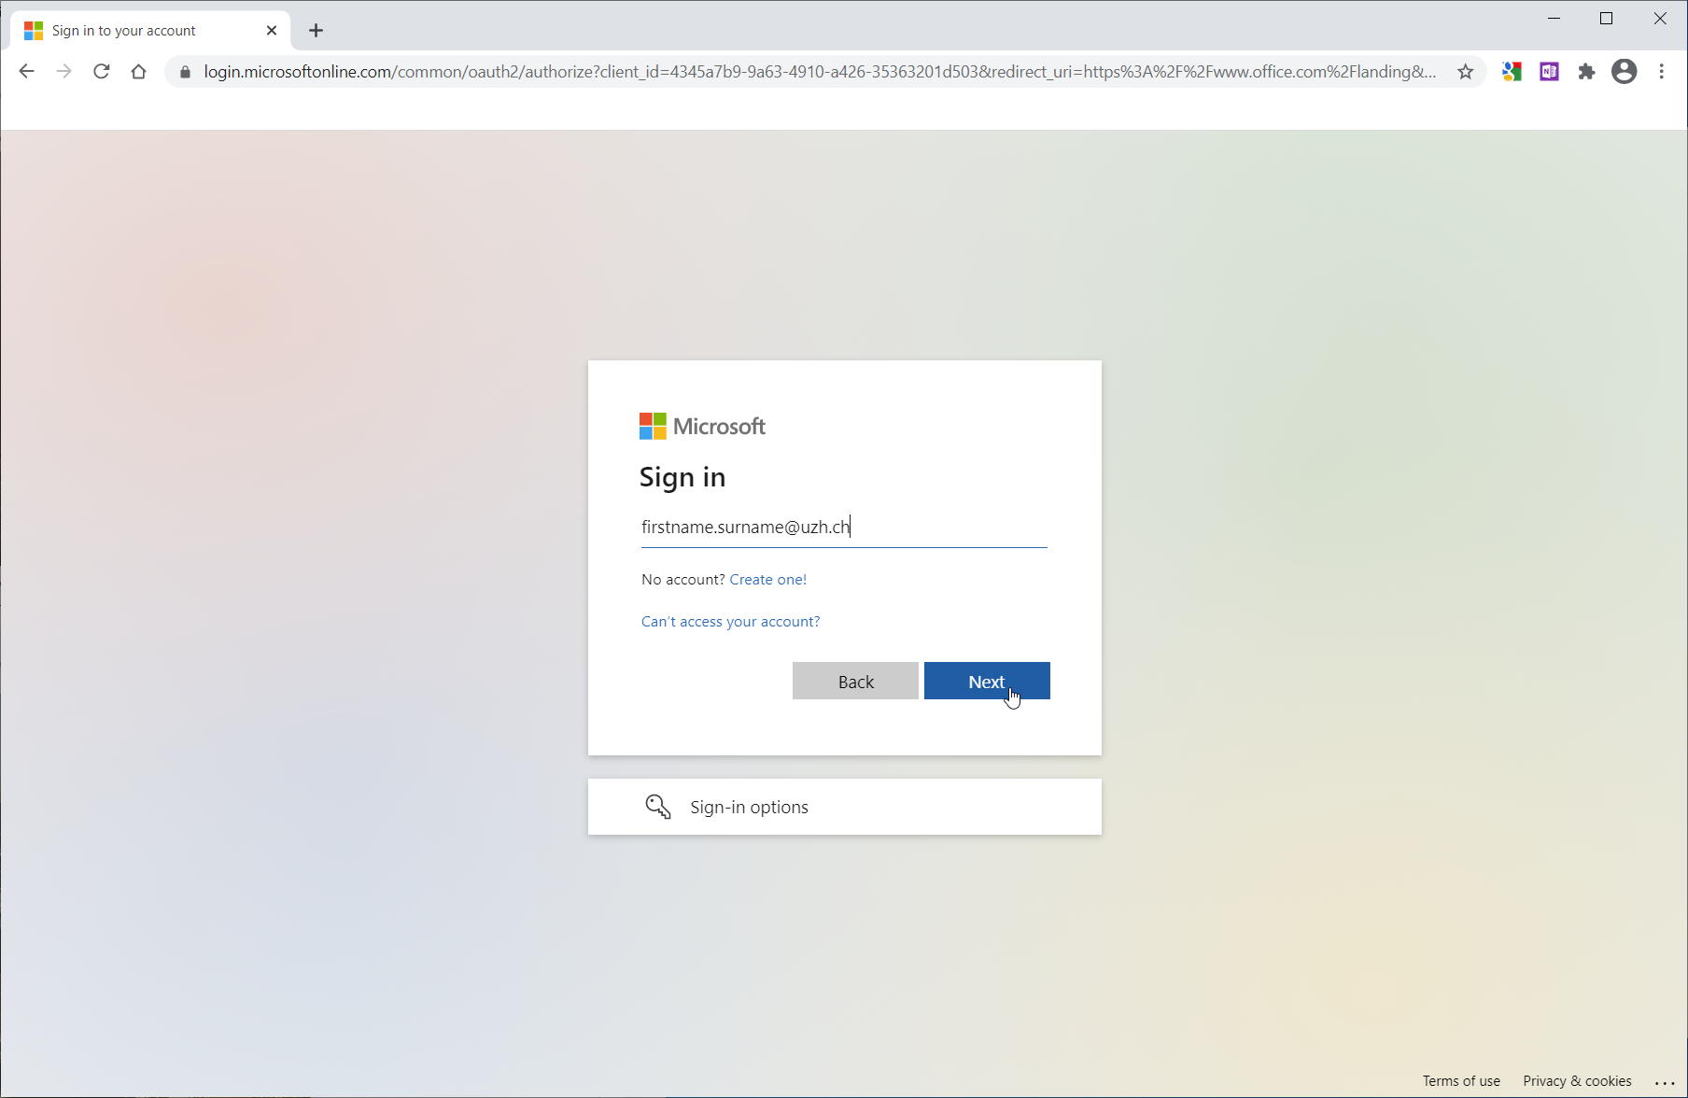This screenshot has height=1098, width=1688.
Task: Open the OneNote web clipper extension
Action: 1550,72
